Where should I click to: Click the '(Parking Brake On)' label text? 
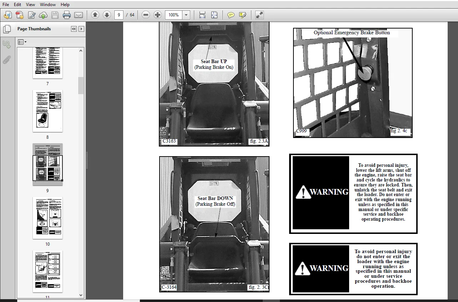214,67
